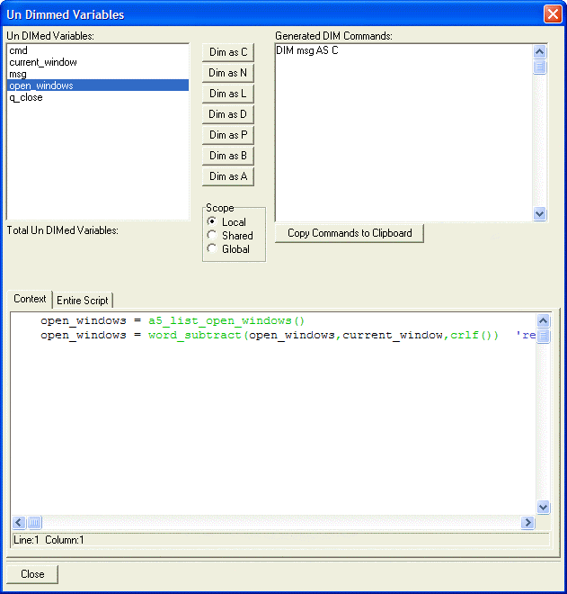Select cmd in the Un DIMed Variables list
Screen dimensions: 567x594
point(98,50)
